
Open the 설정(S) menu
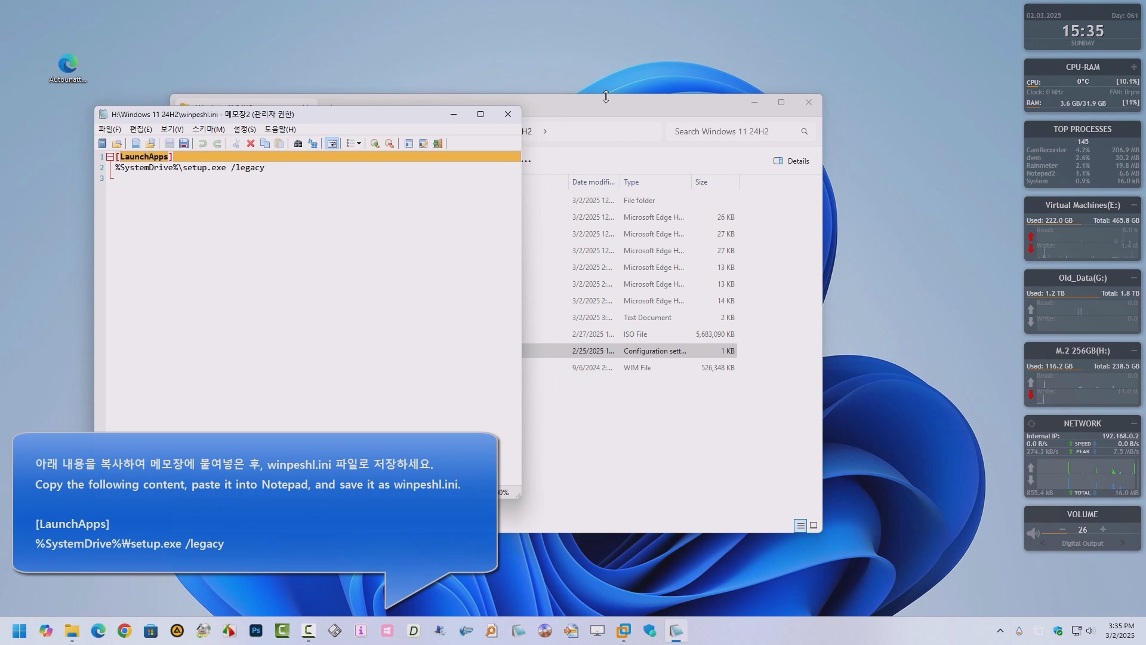(x=244, y=129)
